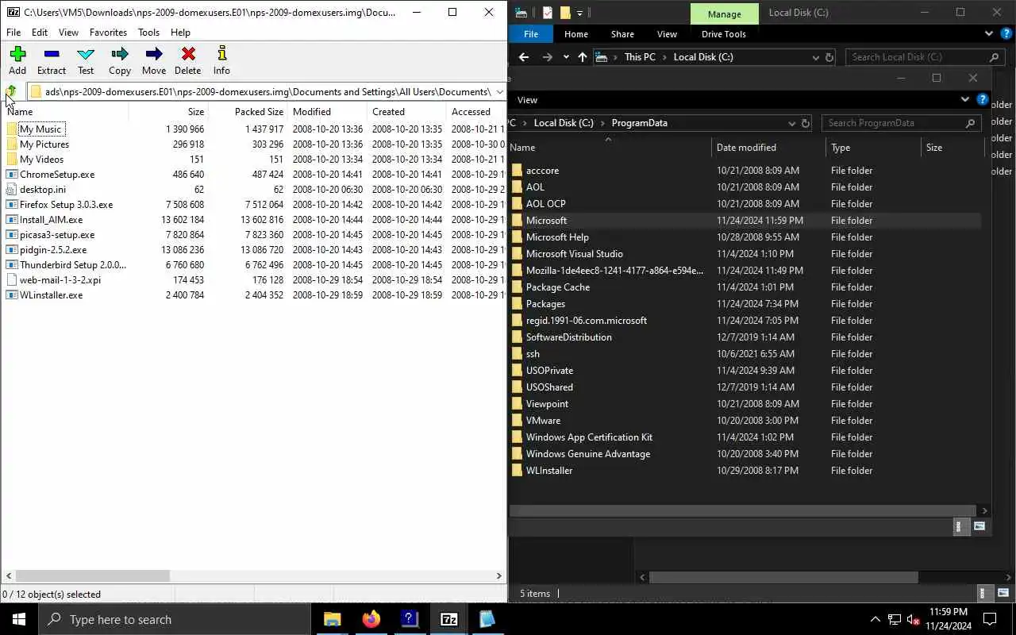The height and width of the screenshot is (635, 1016).
Task: Click the Windows taskbar search box
Action: (175, 619)
